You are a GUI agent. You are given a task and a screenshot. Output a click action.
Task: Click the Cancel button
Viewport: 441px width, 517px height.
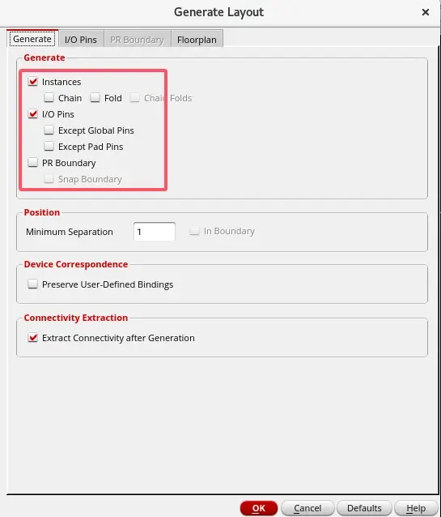point(307,508)
